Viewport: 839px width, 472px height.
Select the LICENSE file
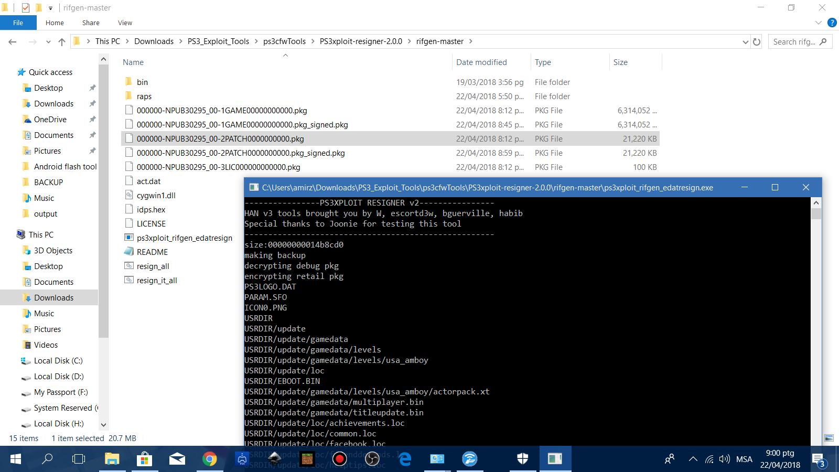(x=151, y=224)
